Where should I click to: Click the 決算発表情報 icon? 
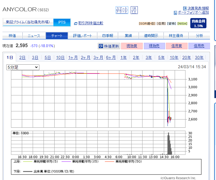[x=185, y=8]
